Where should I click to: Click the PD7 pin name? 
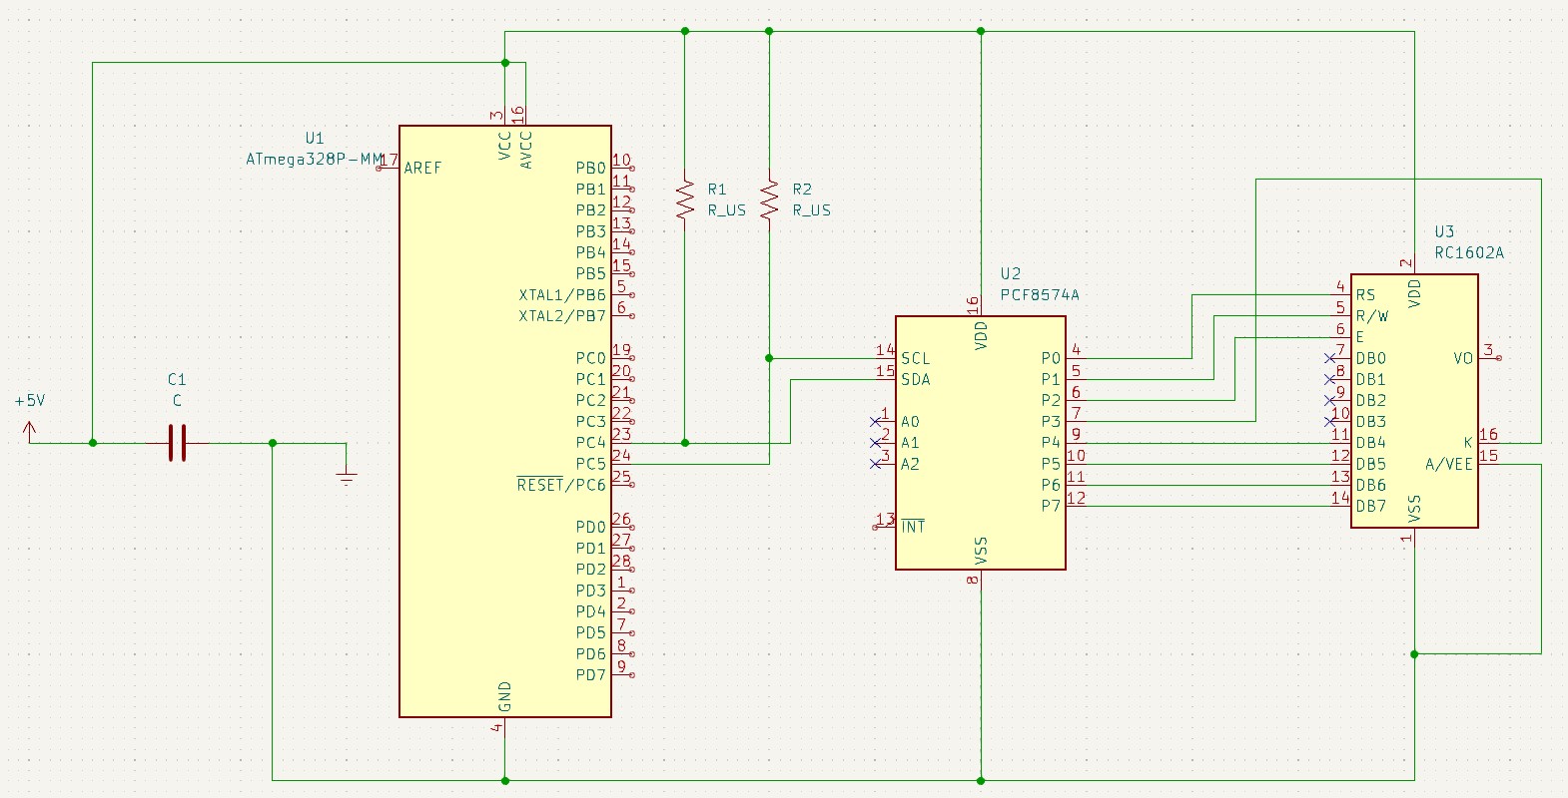coord(590,675)
